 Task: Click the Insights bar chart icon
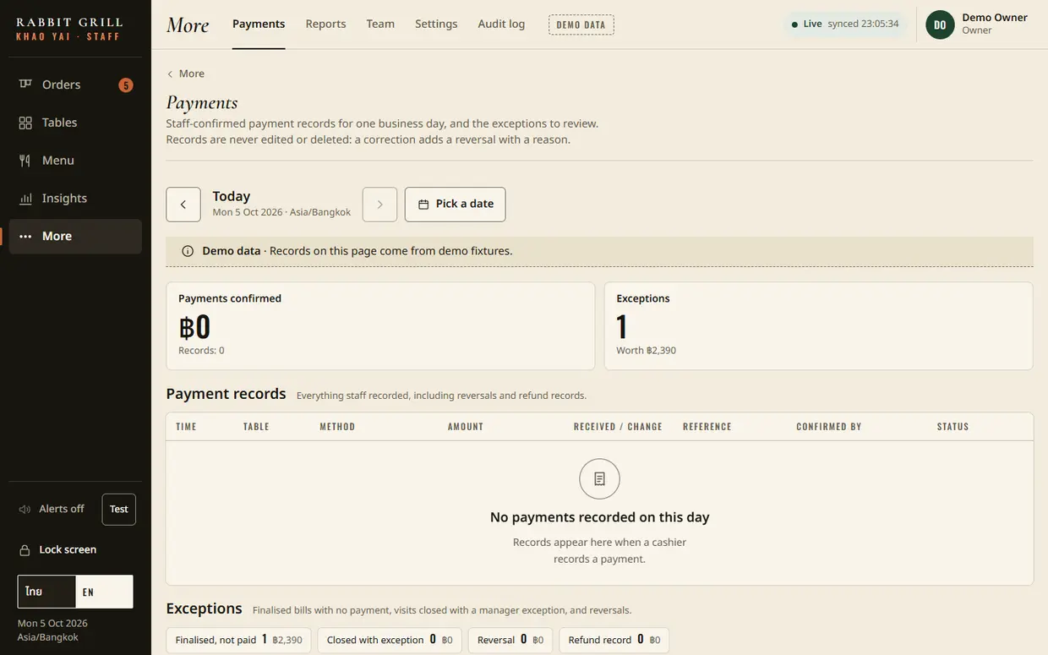pyautogui.click(x=25, y=199)
